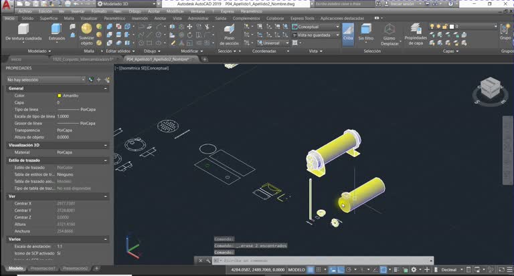Open the Conceptual visual style dropdown
Image resolution: width=514 pixels, height=276 pixels.
[316, 27]
